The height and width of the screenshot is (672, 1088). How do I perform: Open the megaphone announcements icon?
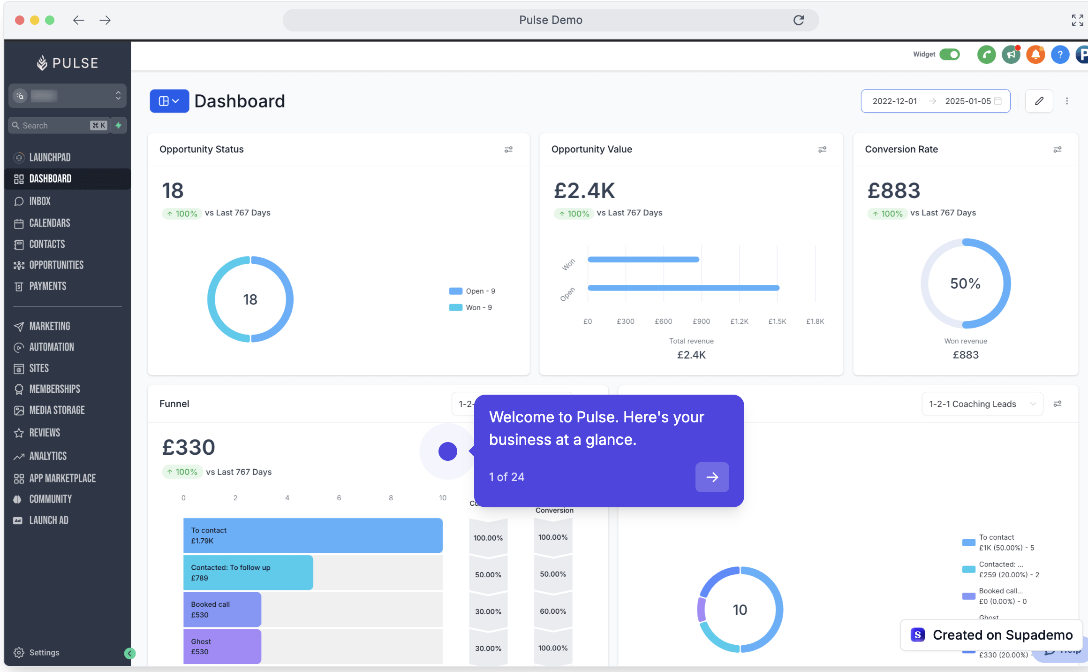1011,54
